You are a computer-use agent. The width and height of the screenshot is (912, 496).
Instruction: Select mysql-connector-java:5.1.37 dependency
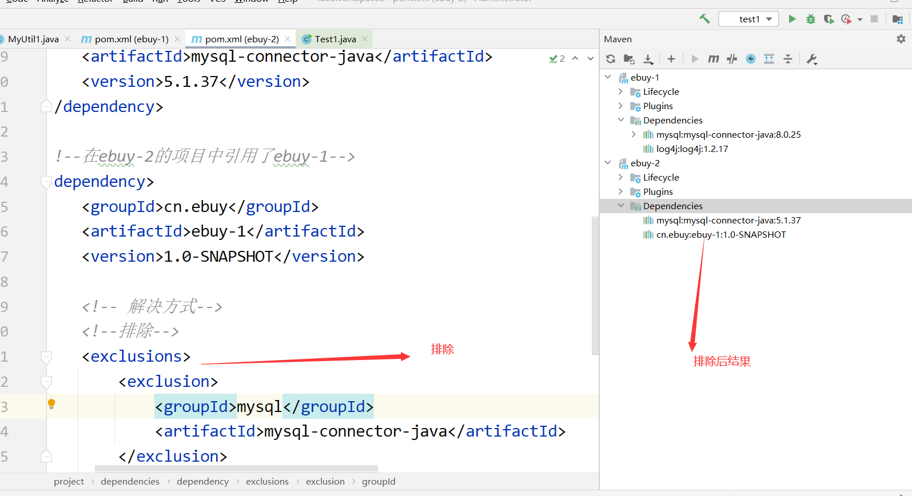(x=728, y=220)
